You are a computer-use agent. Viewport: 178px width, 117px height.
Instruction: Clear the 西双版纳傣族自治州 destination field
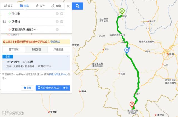[57, 30]
